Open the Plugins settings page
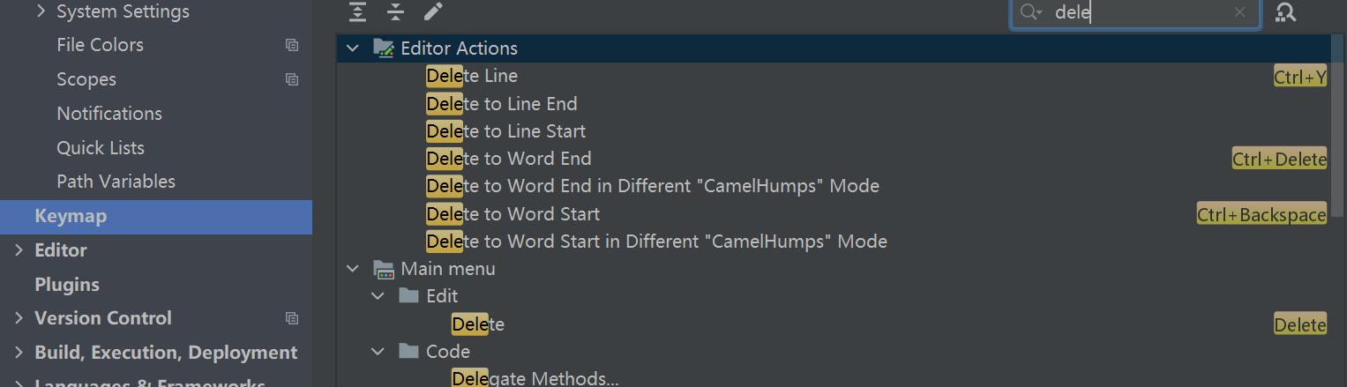 pos(66,285)
